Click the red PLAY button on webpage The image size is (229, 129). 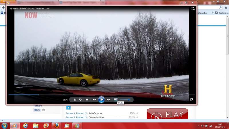(167, 115)
